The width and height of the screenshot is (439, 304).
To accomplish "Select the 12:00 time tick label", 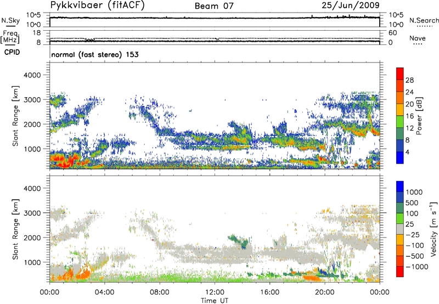I will click(215, 292).
